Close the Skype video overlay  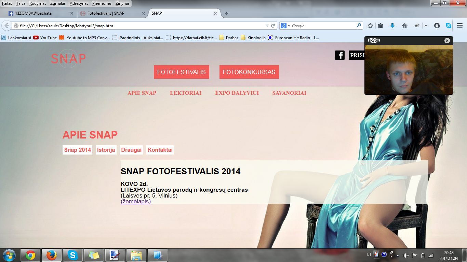coord(447,41)
